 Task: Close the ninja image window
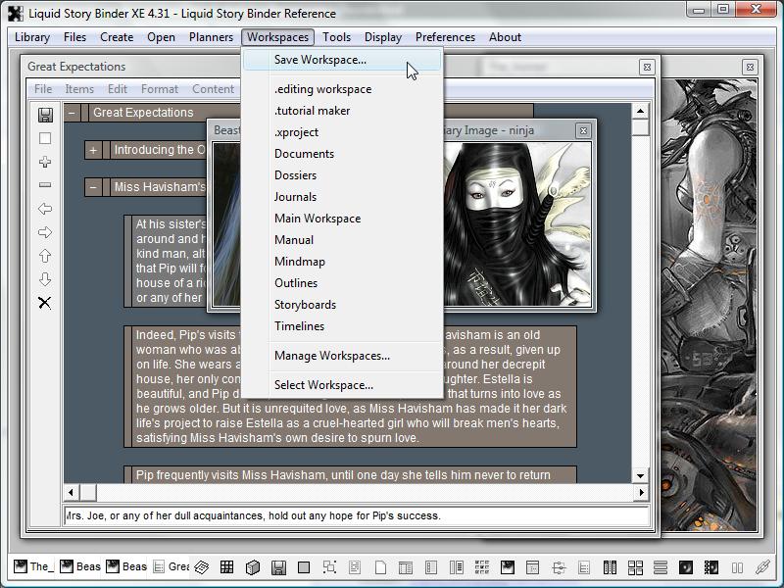coord(583,130)
